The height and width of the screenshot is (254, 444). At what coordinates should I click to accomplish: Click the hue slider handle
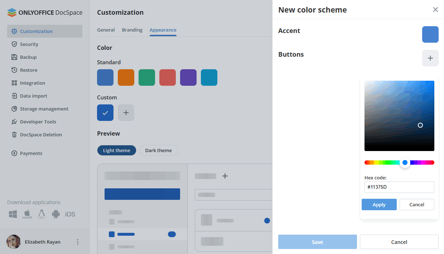405,163
